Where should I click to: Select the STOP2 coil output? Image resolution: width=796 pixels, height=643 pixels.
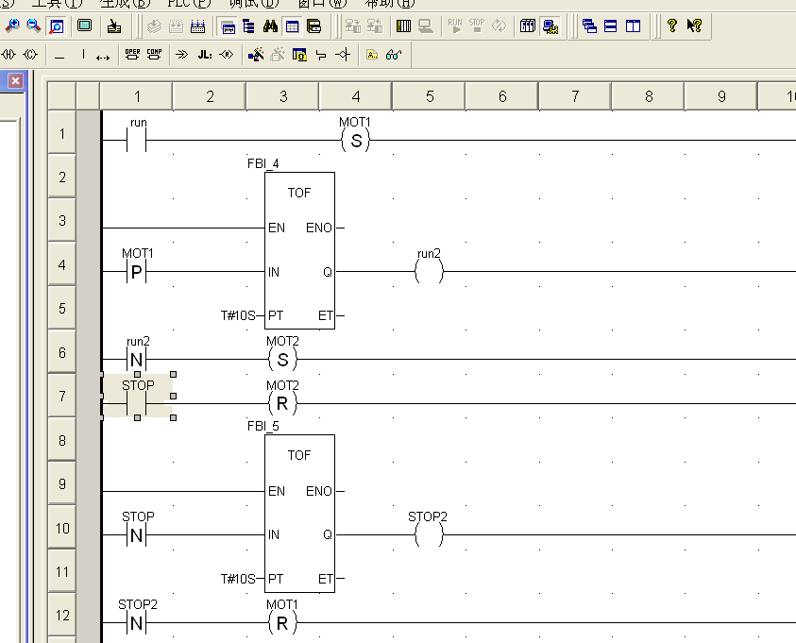click(x=428, y=534)
